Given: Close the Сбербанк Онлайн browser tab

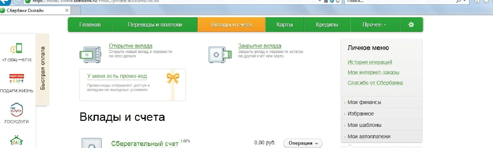Looking at the screenshot, I should 67,10.
